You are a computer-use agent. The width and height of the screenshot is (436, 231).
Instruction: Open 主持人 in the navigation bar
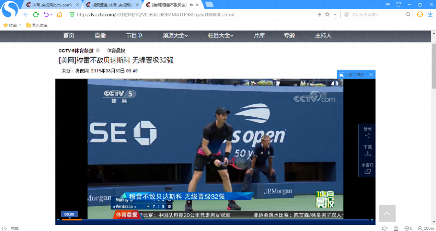pos(323,35)
